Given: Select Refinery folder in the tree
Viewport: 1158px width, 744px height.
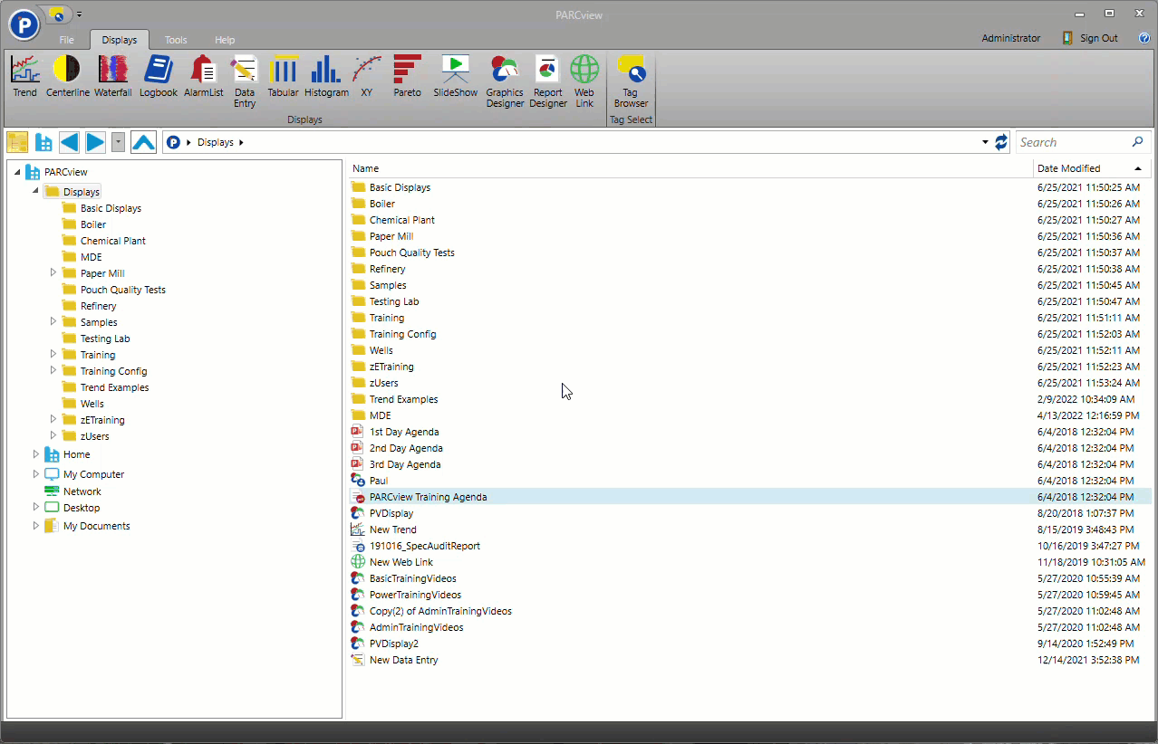Looking at the screenshot, I should pos(98,306).
